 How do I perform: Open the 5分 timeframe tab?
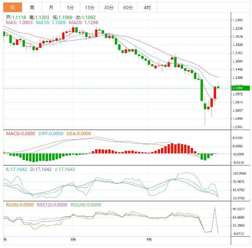[x=70, y=7]
